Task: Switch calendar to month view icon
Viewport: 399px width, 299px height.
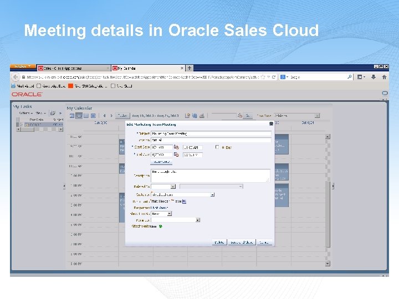Action: [x=86, y=116]
